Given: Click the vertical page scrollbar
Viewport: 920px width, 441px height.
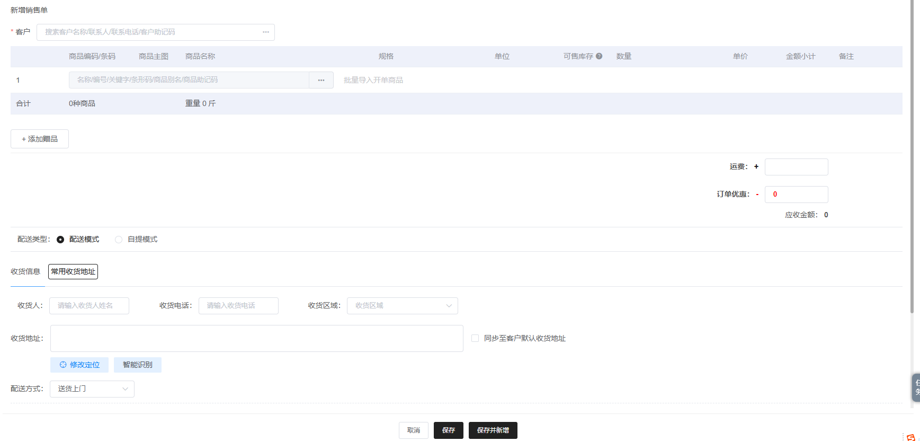Looking at the screenshot, I should (912, 159).
